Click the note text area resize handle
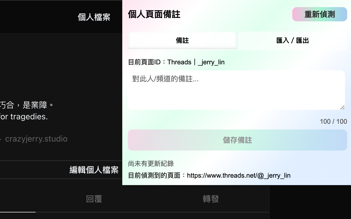Screen dimensions: 351x219 342,108
